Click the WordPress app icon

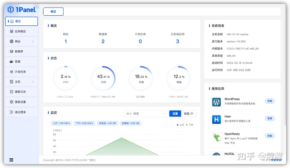click(x=216, y=102)
